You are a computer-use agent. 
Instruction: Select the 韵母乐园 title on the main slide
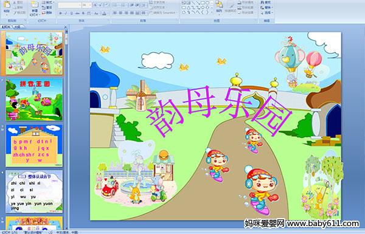[x=219, y=111]
